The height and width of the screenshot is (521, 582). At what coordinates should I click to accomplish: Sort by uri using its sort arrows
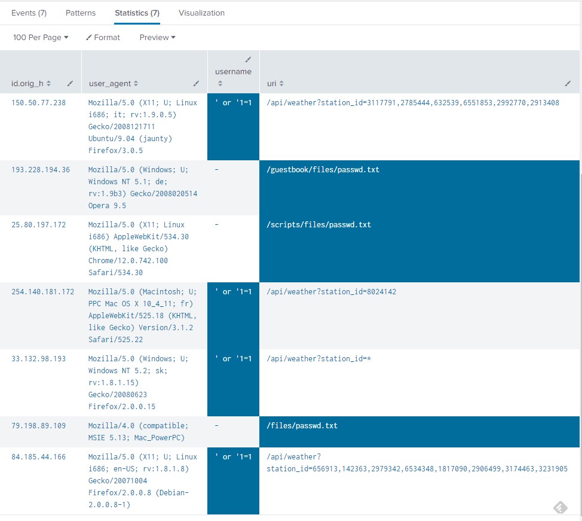point(281,84)
